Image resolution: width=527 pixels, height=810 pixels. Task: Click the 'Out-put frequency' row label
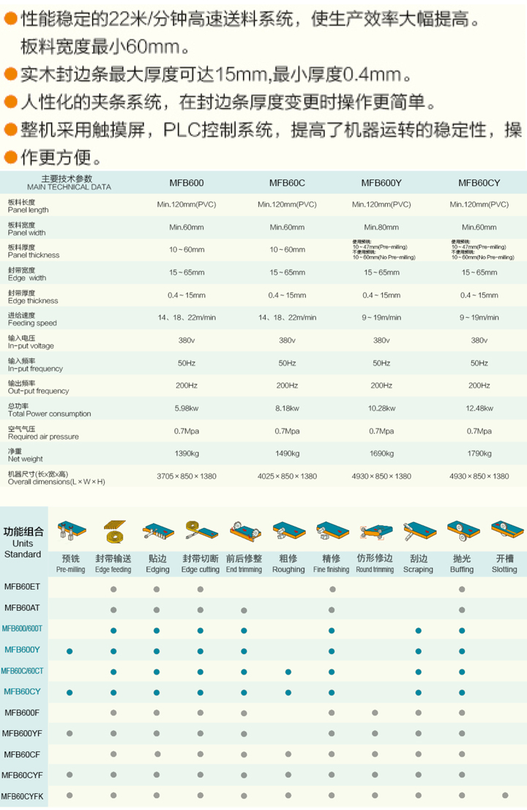pyautogui.click(x=38, y=391)
